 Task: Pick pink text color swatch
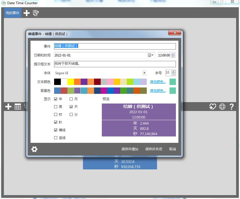pyautogui.click(x=110, y=82)
